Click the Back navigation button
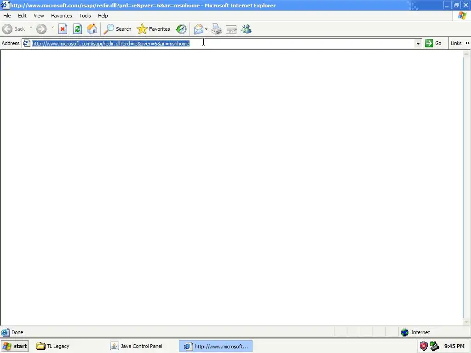This screenshot has width=471, height=353. [14, 29]
